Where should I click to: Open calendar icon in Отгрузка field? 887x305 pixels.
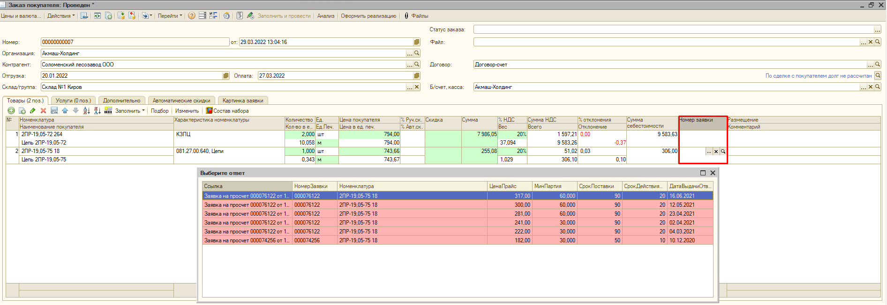click(x=226, y=76)
